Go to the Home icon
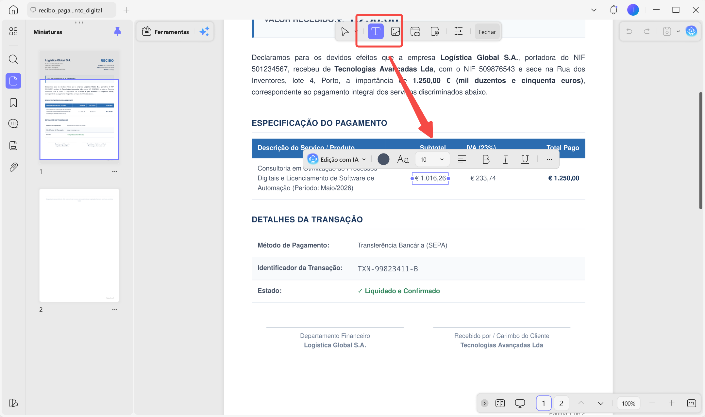The height and width of the screenshot is (417, 705). (13, 10)
